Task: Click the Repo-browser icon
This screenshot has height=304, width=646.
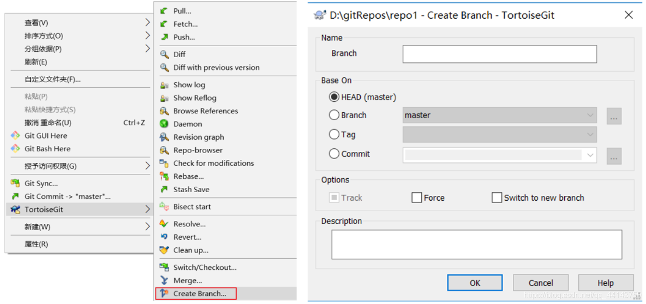Action: 165,150
